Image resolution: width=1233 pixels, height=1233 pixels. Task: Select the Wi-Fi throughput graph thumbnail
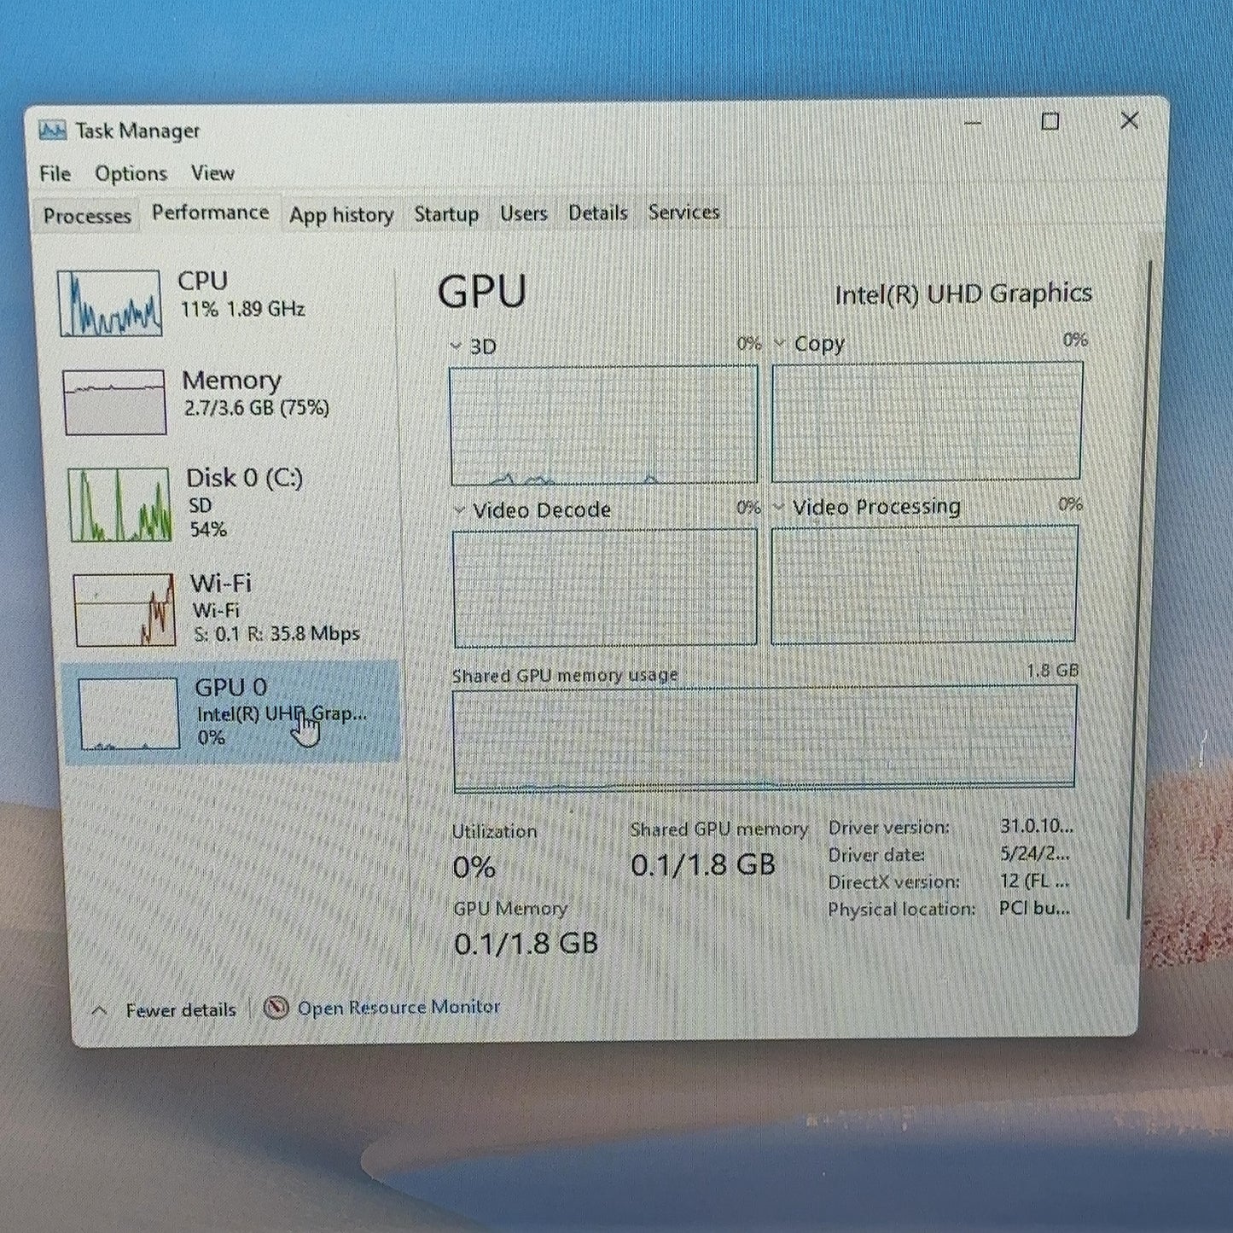point(125,609)
